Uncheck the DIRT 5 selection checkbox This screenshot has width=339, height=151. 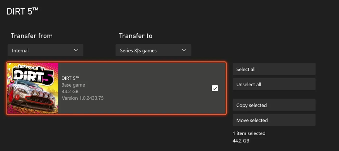215,88
